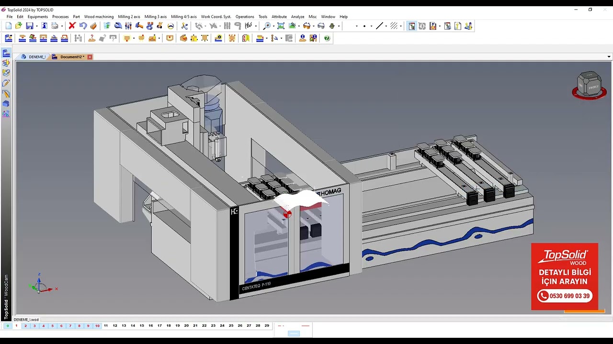Click the eraser icon in the top toolbar
Screen dimensions: 613x344
point(93,26)
